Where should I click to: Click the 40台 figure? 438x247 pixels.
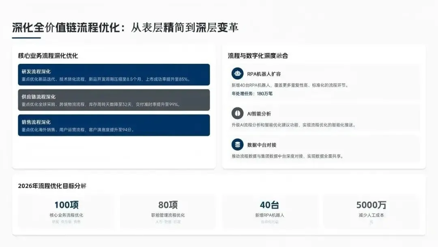click(x=269, y=205)
